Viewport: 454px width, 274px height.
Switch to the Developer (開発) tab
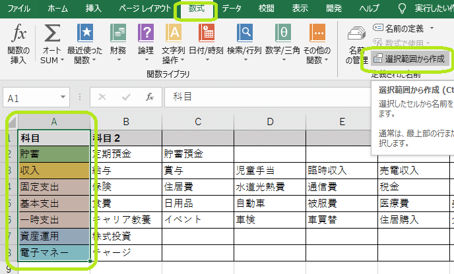[334, 9]
